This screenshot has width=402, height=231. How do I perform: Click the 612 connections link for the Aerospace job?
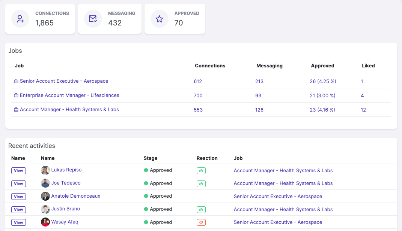[x=198, y=81]
